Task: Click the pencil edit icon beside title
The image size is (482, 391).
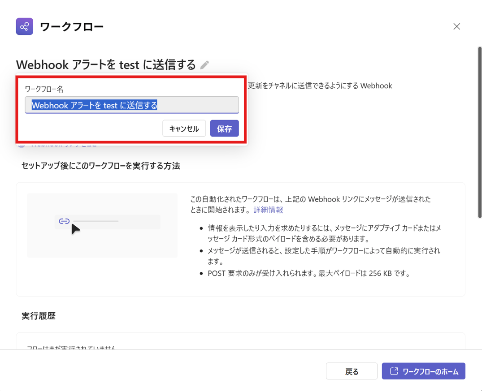Action: (x=204, y=65)
